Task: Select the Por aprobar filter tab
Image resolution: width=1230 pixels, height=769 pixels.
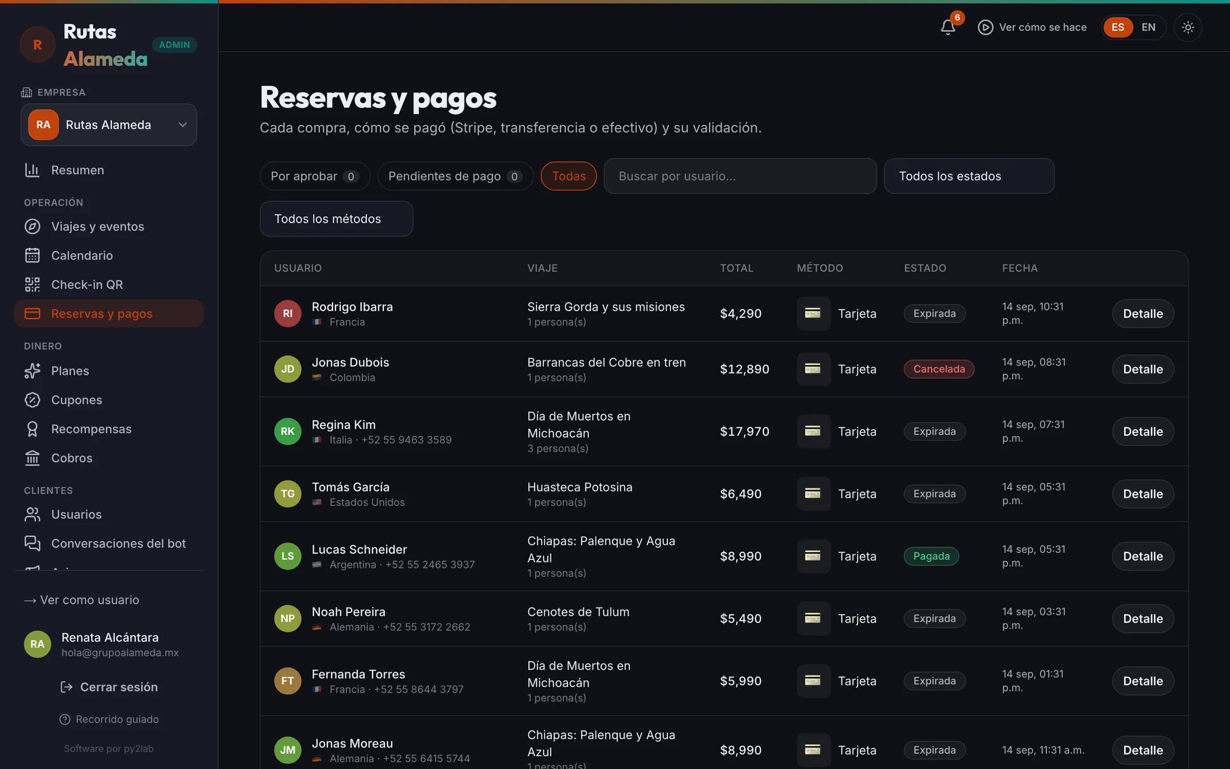Action: pyautogui.click(x=315, y=176)
